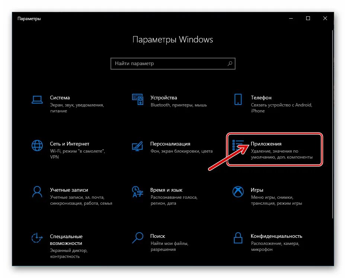Select the Время и язык title
This screenshot has height=278, width=346.
[x=166, y=190]
